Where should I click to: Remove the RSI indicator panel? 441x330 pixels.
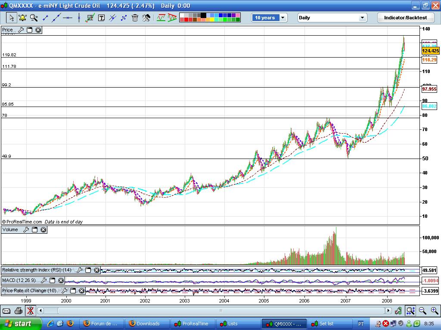point(96,270)
